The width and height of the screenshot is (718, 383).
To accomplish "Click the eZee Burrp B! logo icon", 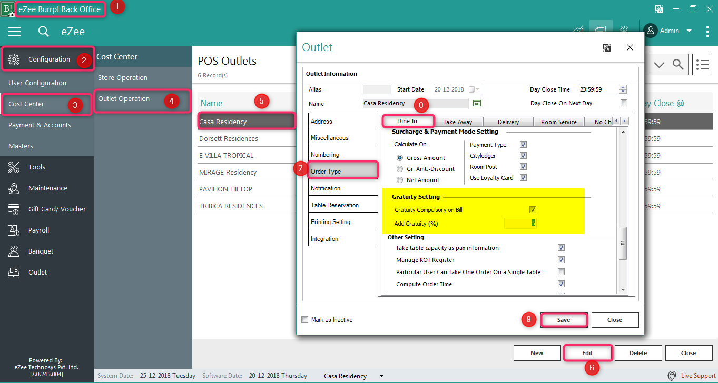I will (x=8, y=9).
